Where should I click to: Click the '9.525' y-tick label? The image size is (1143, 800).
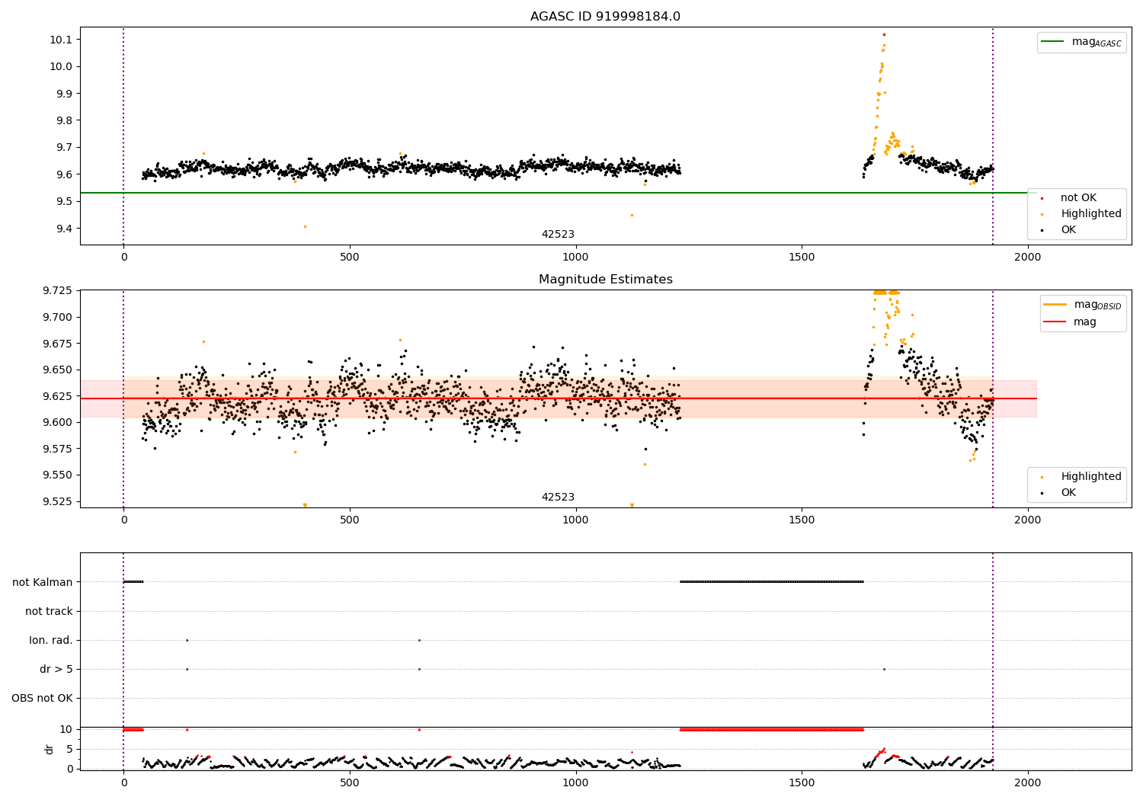click(58, 501)
